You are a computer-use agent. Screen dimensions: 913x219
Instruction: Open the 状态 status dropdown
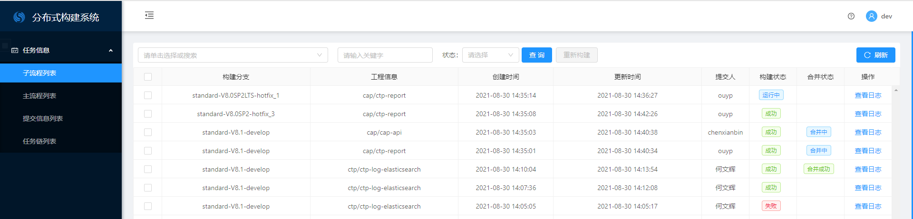pos(490,55)
